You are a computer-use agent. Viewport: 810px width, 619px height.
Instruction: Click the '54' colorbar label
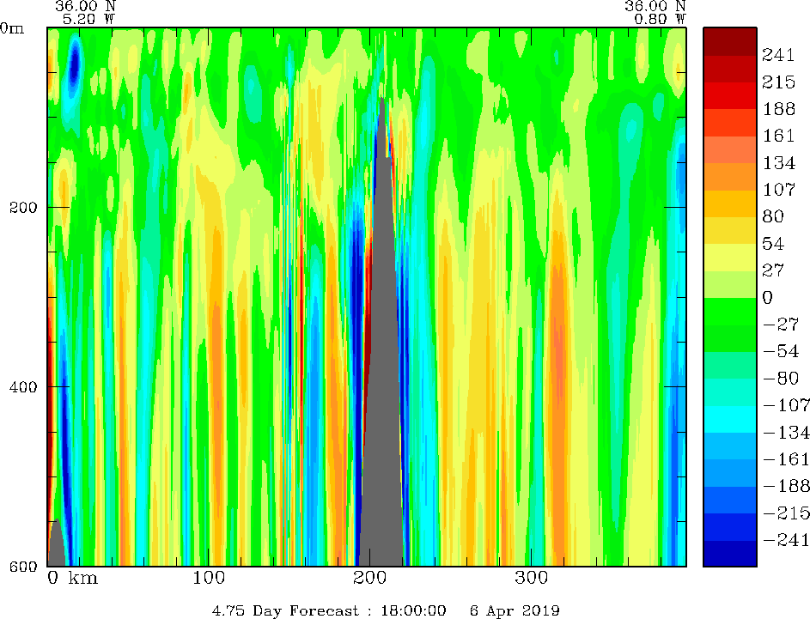[773, 243]
